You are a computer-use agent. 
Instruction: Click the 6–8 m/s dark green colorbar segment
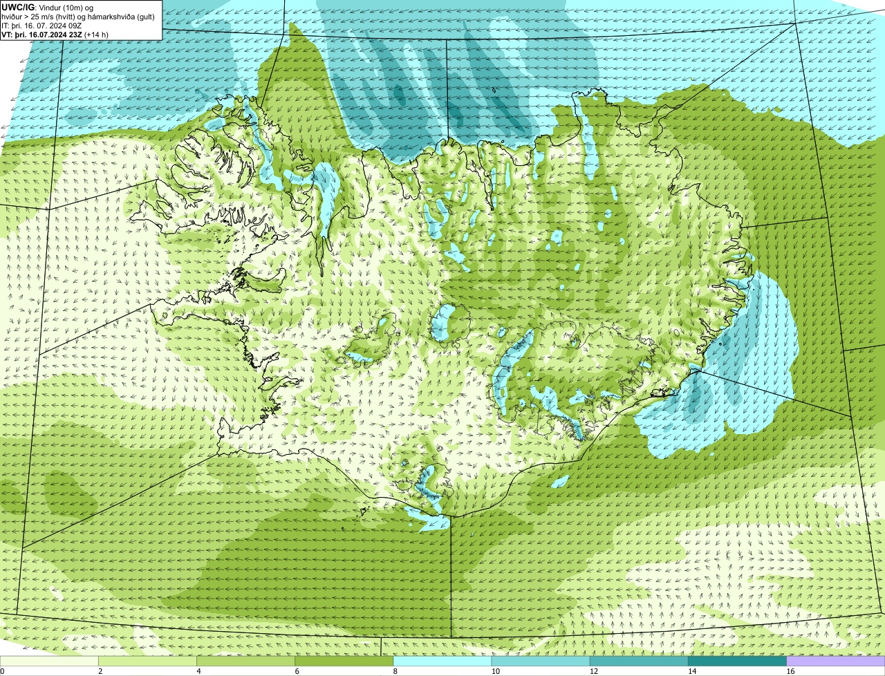pos(344,661)
